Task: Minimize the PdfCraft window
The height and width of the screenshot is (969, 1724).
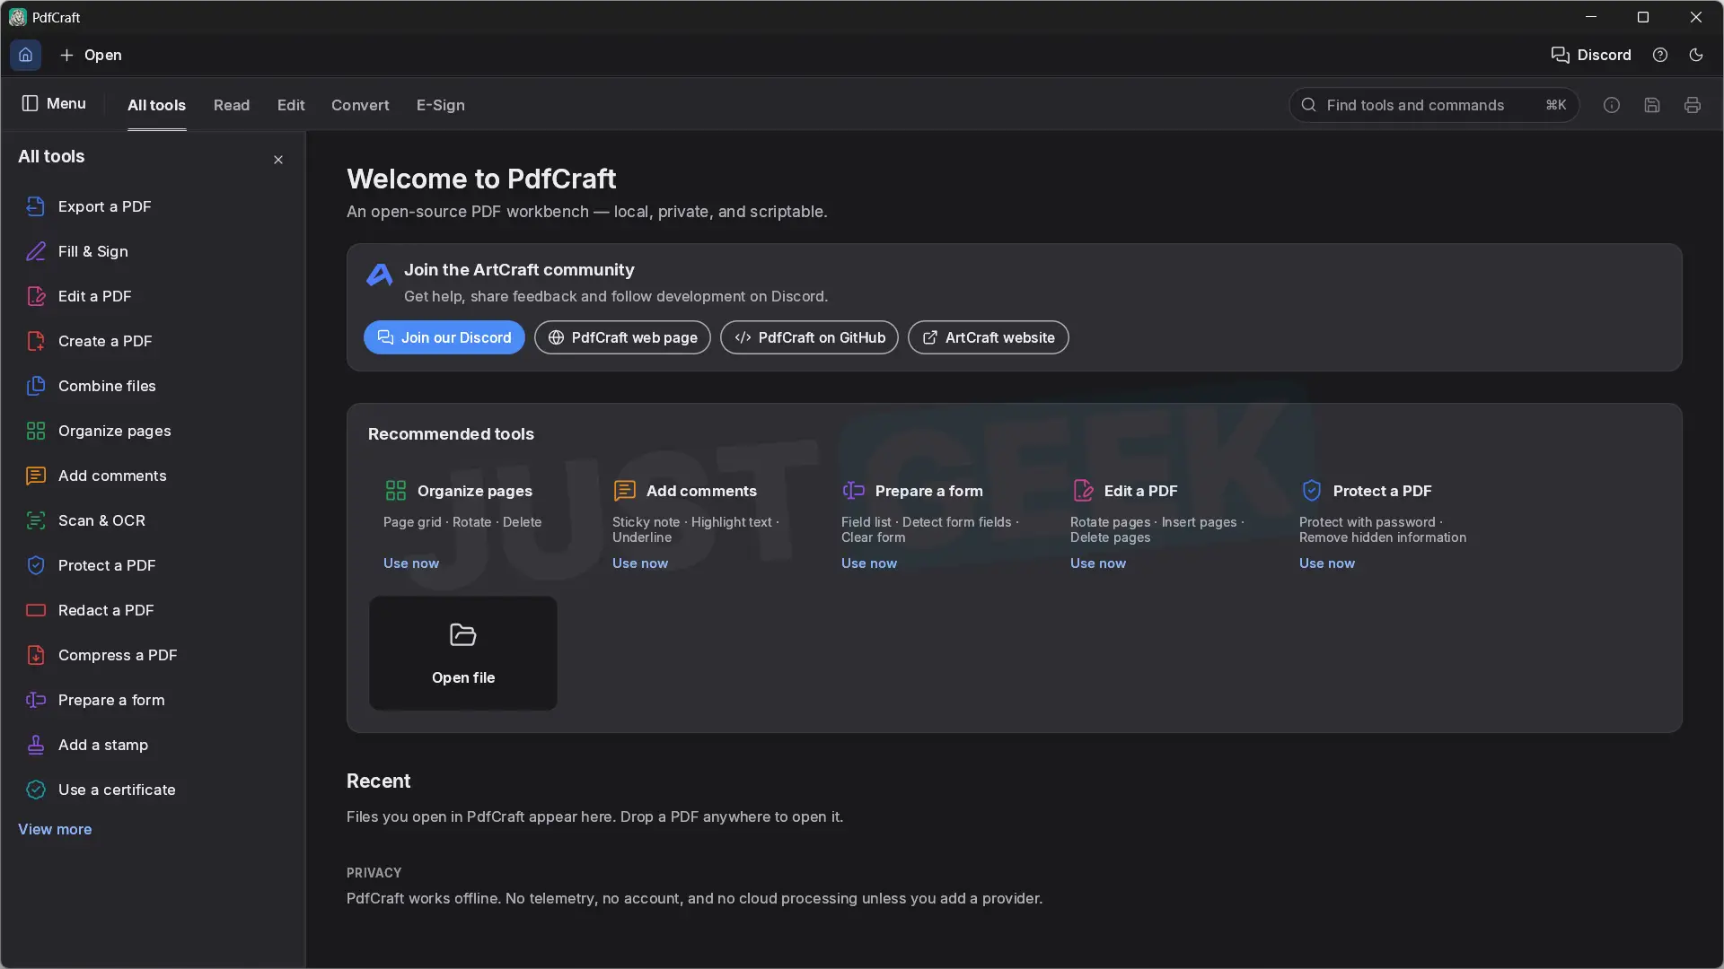Action: click(1591, 17)
